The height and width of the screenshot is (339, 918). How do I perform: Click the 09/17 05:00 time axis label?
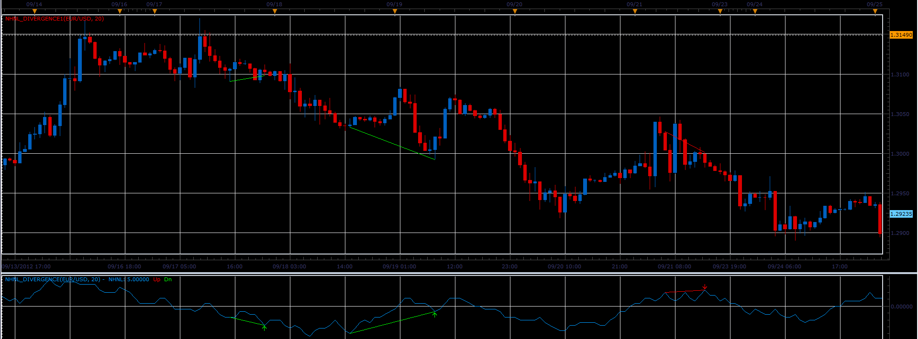pyautogui.click(x=179, y=266)
